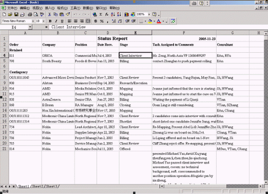The height and width of the screenshot is (194, 268).
Task: Open Print Preview
Action: 36,14
